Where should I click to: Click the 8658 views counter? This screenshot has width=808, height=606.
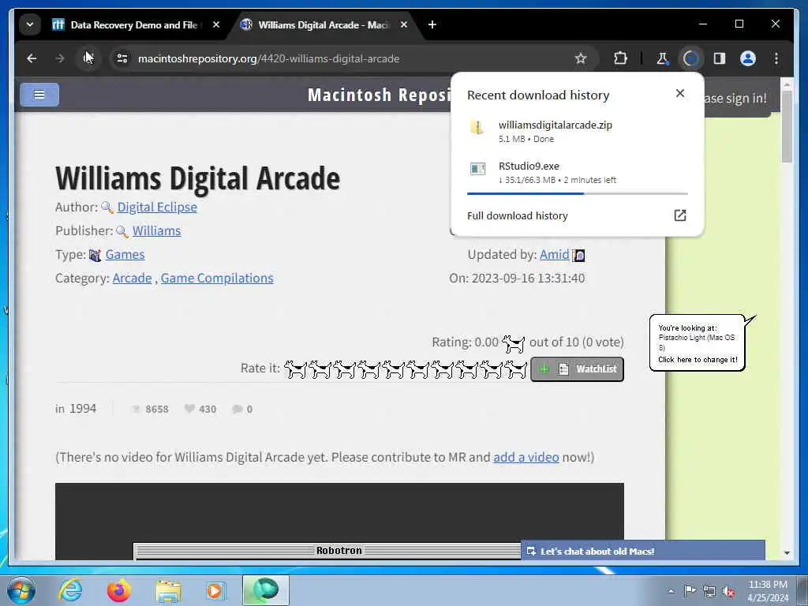point(150,410)
